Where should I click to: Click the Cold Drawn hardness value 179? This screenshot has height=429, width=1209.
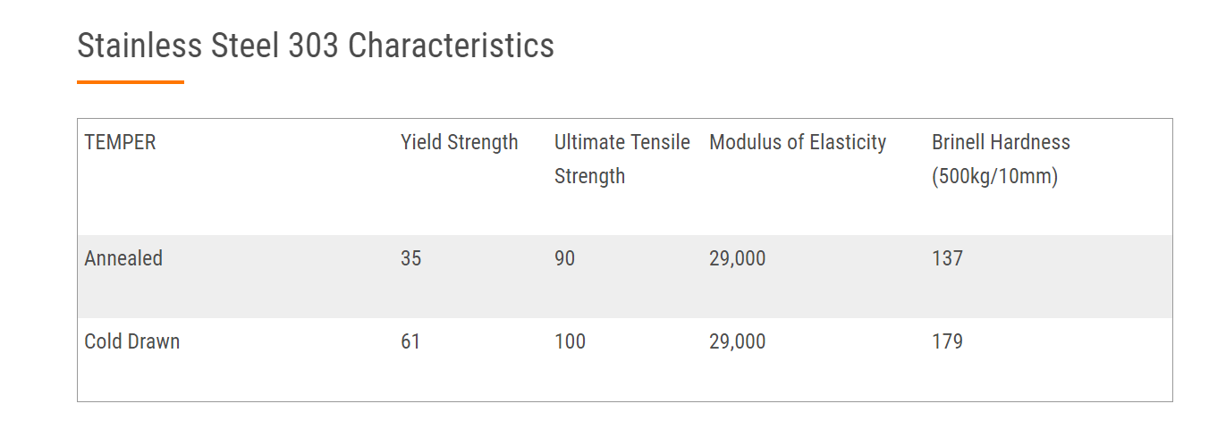click(x=947, y=342)
